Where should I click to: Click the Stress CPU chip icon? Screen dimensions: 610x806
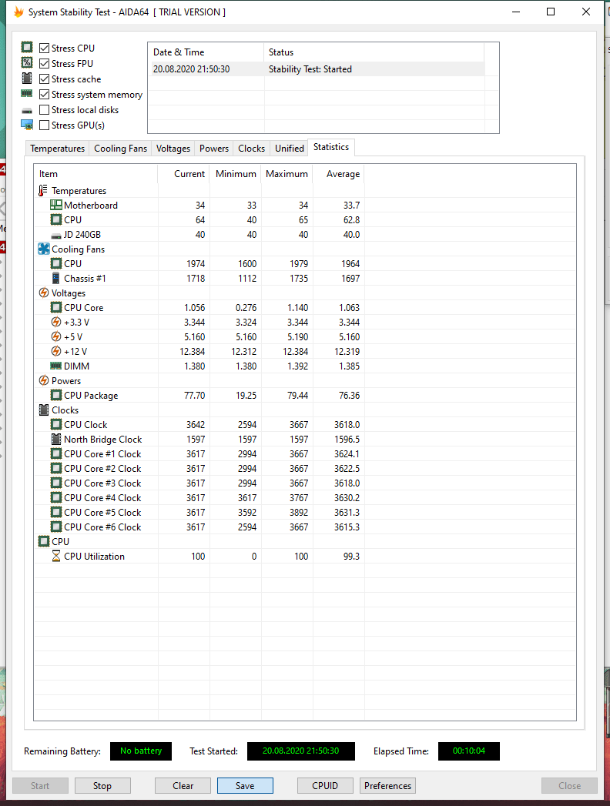point(27,47)
